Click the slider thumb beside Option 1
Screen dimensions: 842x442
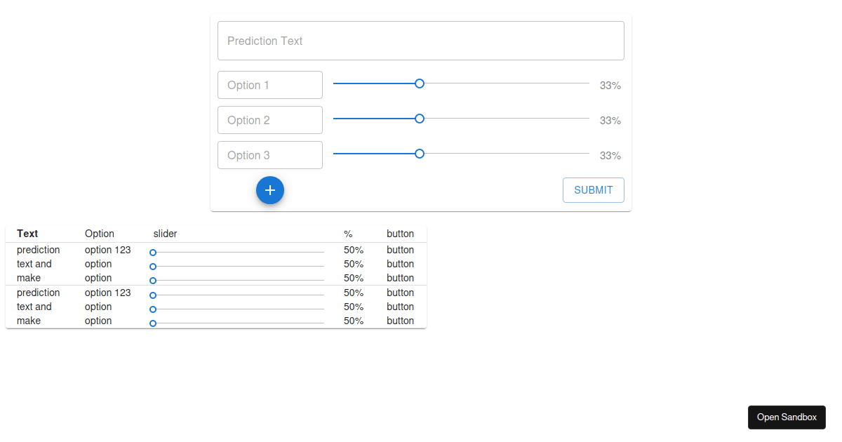pyautogui.click(x=420, y=83)
